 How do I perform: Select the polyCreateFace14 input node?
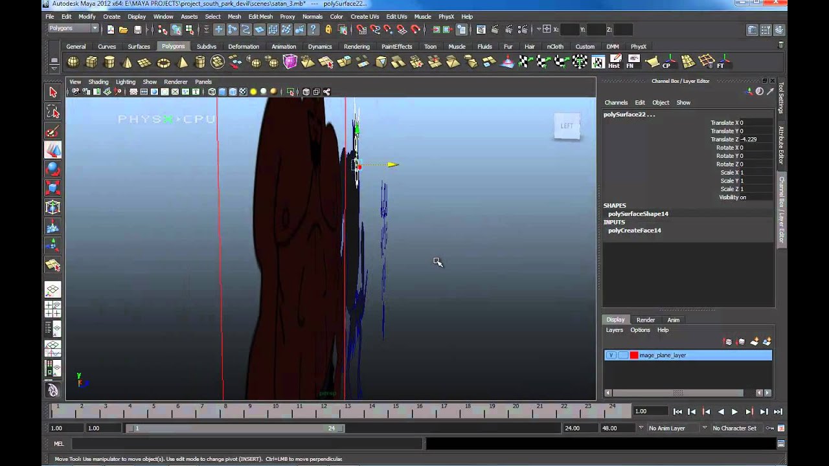coord(635,230)
